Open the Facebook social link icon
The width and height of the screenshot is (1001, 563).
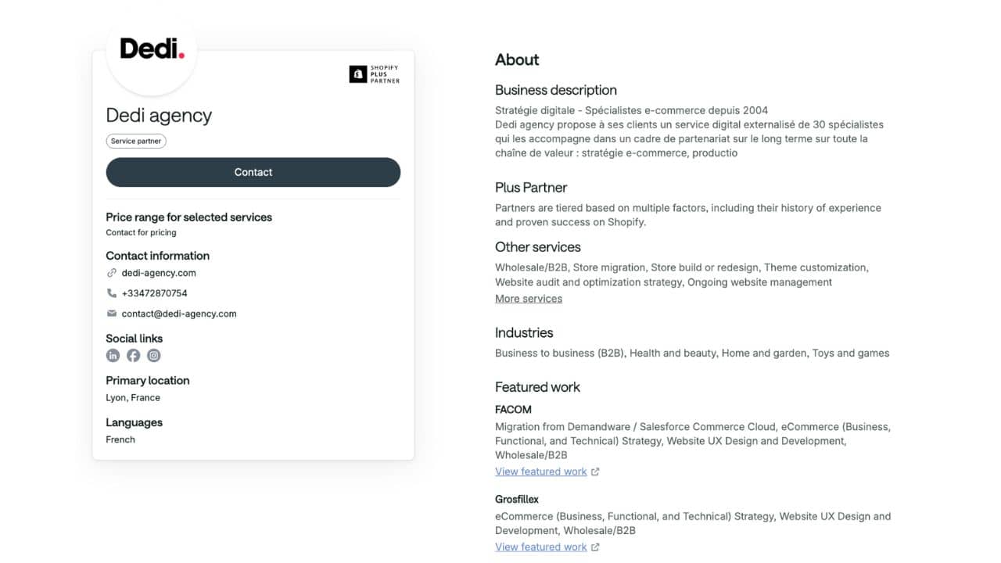point(134,356)
